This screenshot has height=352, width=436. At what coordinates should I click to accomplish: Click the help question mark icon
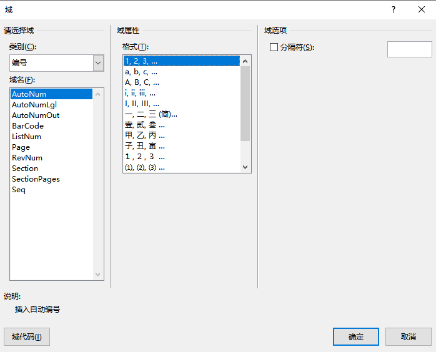393,10
